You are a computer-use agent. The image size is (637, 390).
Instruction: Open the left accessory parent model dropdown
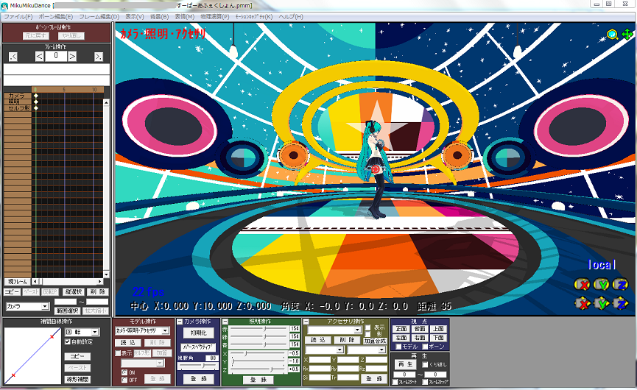click(325, 350)
